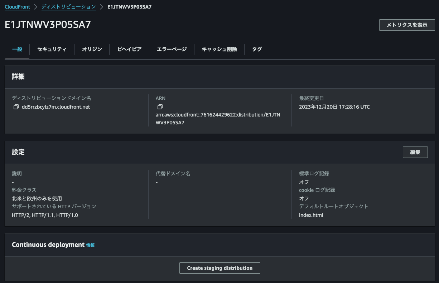Click the 編集 button in 設定
This screenshot has height=283, width=439.
415,152
